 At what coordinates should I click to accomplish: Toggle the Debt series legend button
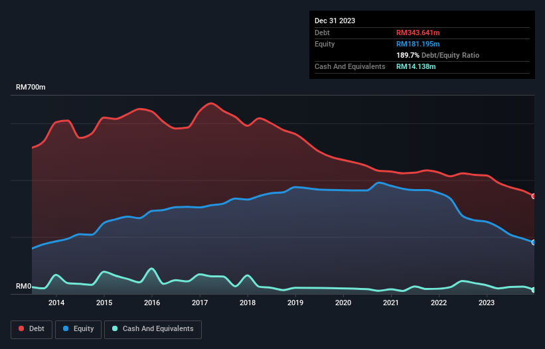(32, 329)
